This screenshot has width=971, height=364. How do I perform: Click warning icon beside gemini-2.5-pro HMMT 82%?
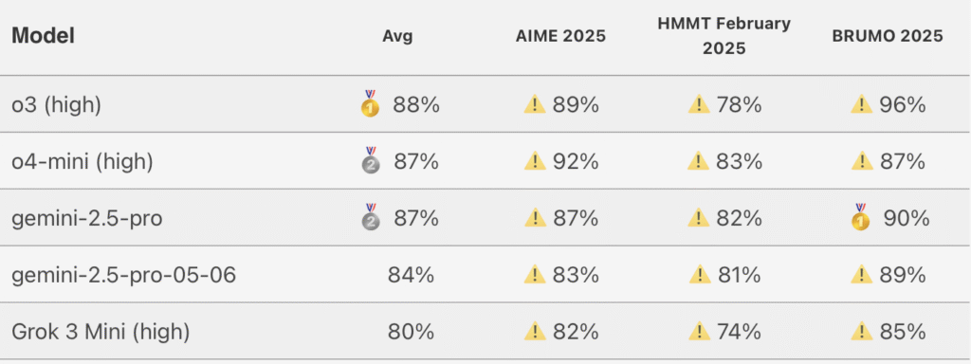click(x=699, y=219)
